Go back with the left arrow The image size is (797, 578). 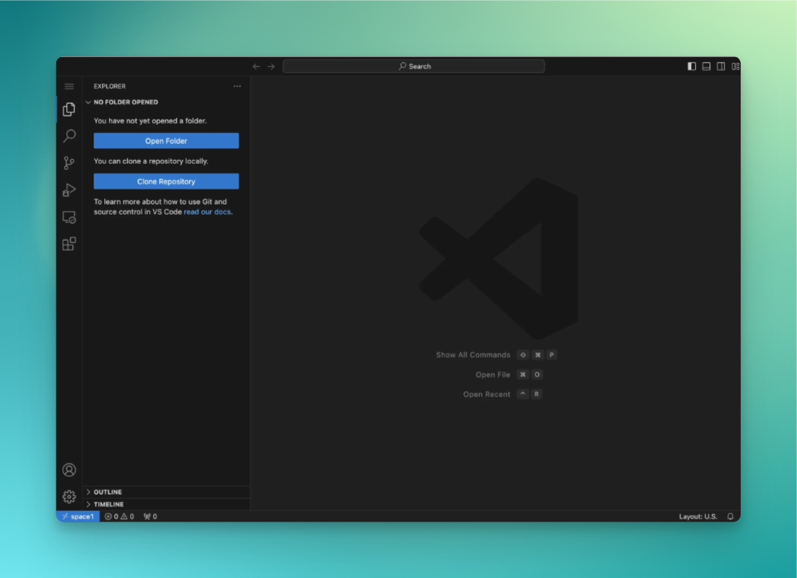[257, 66]
